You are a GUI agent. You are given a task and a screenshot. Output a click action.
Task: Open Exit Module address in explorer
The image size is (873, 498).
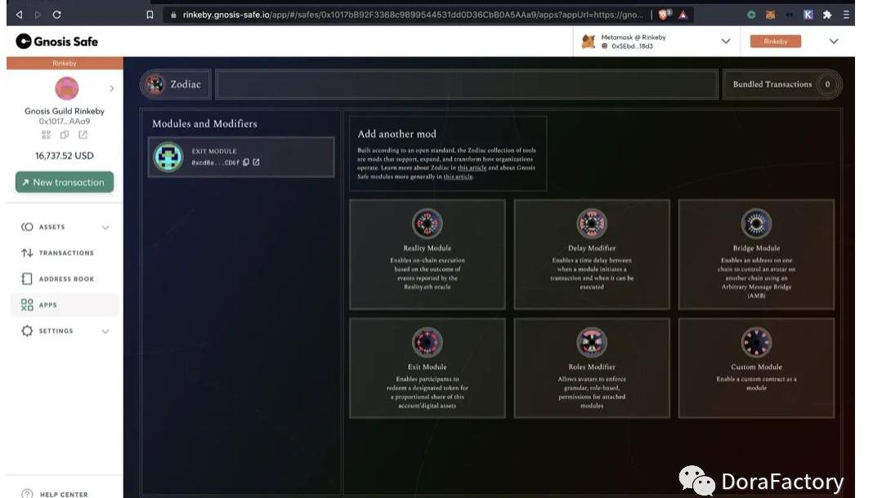[256, 162]
